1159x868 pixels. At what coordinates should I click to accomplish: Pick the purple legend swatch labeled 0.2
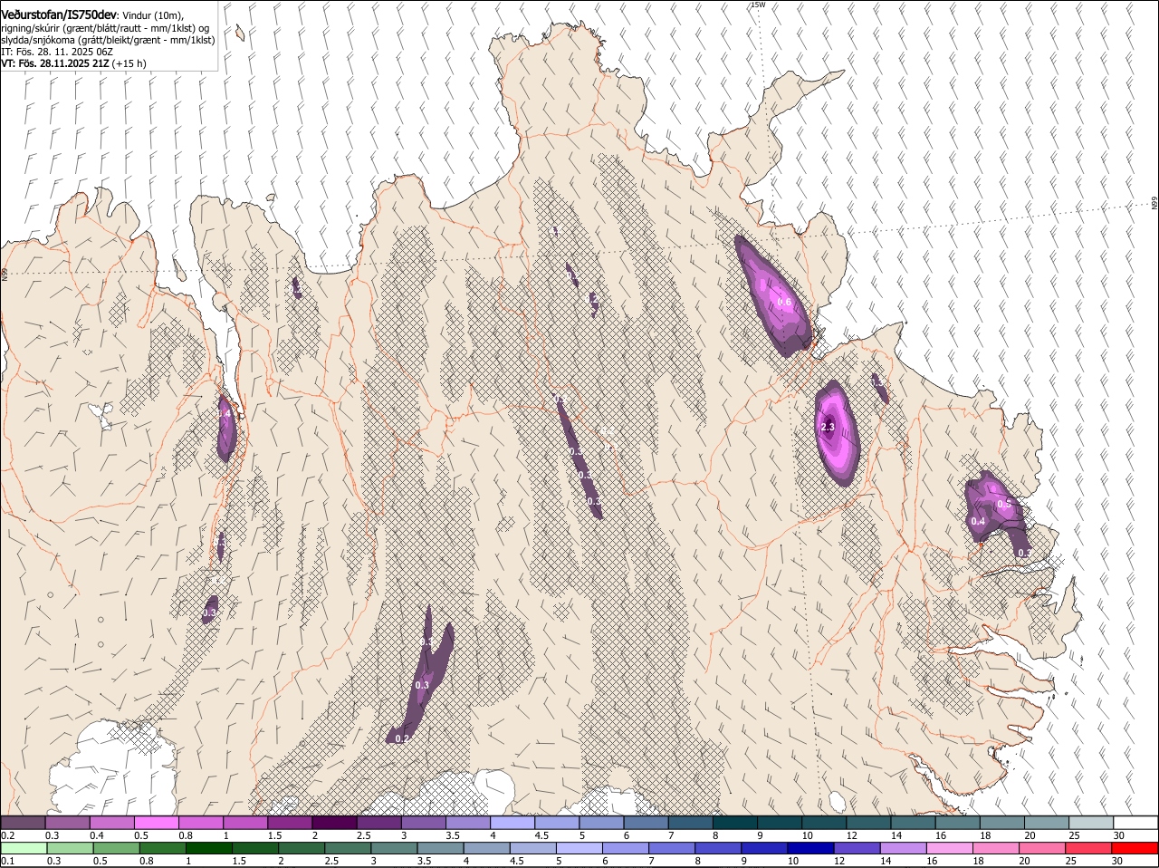[23, 822]
